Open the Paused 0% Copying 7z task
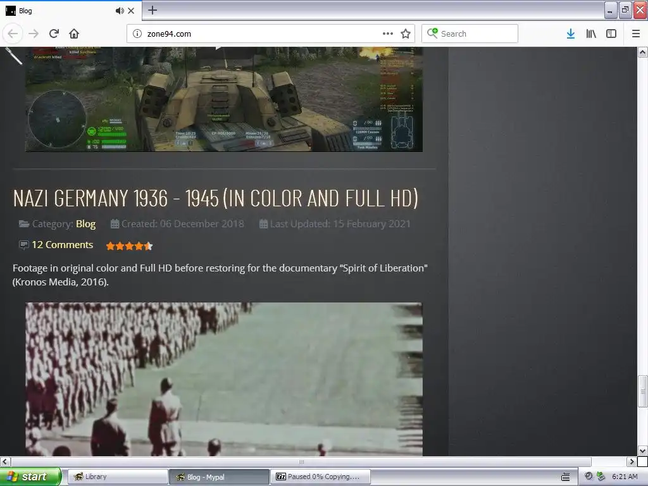Screen dimensions: 648x486 [320, 477]
